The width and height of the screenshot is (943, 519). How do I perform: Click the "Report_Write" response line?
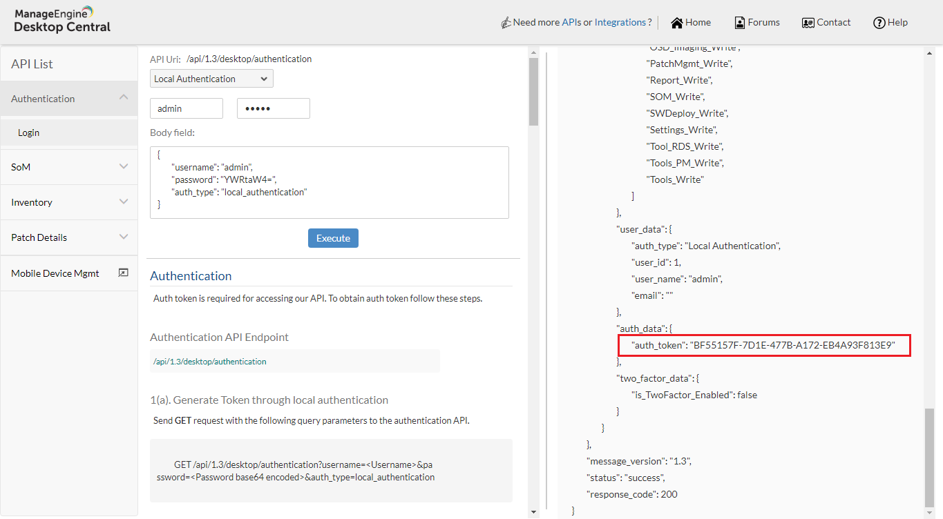(x=680, y=80)
